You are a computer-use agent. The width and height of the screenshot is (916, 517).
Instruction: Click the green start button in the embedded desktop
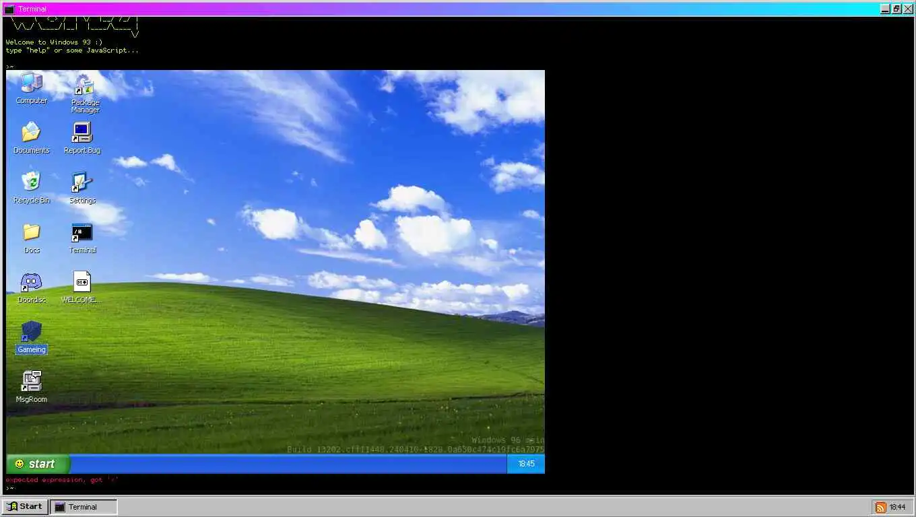pyautogui.click(x=38, y=464)
